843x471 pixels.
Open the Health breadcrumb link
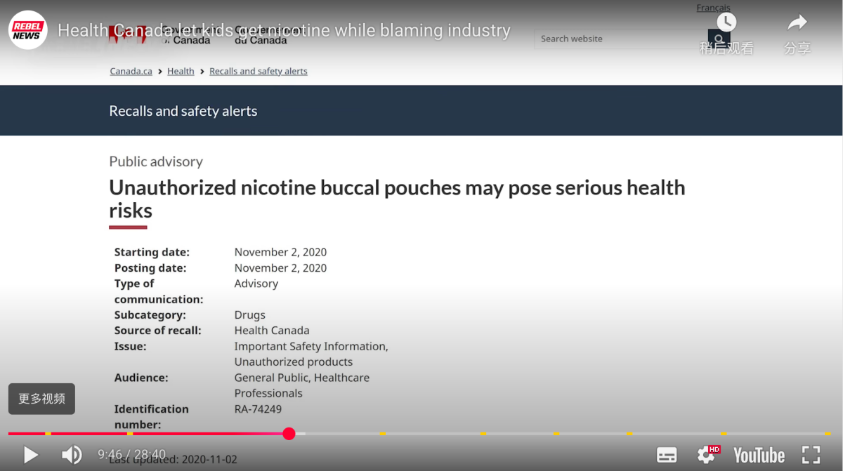coord(181,72)
